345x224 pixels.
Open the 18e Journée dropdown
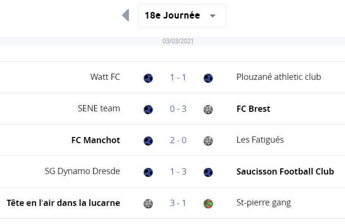tap(182, 16)
